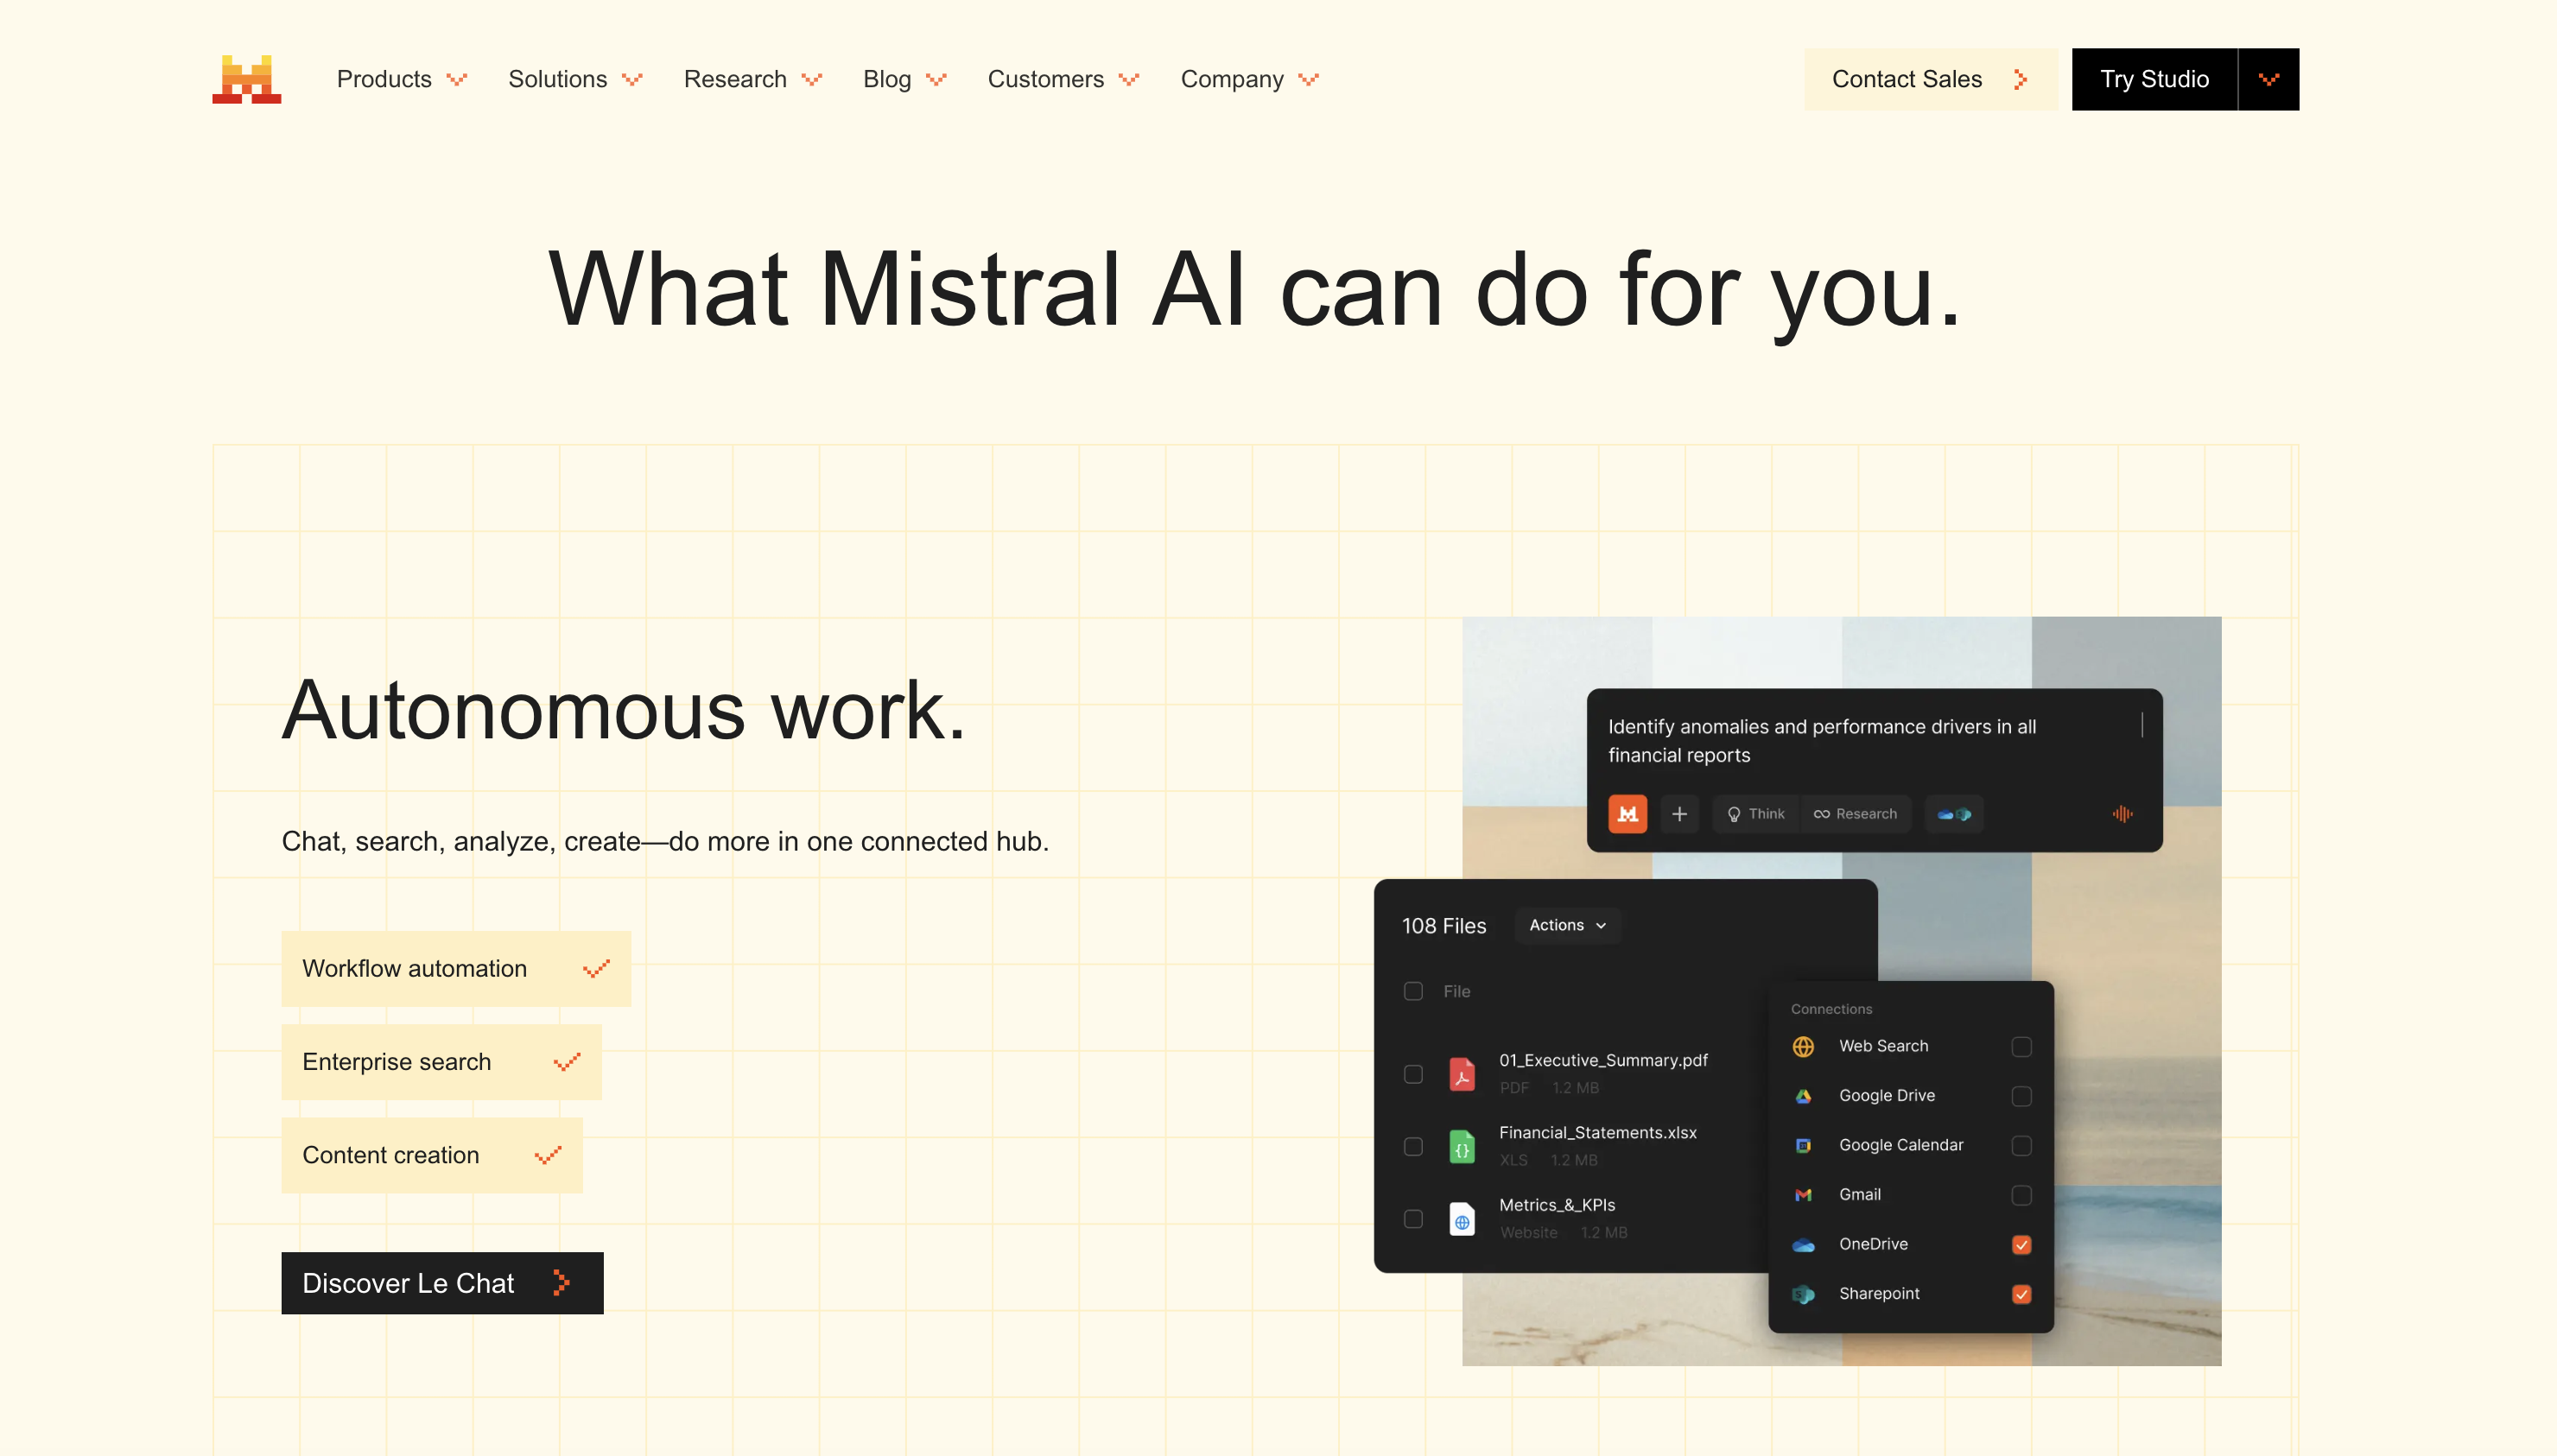This screenshot has width=2557, height=1456.
Task: Select the Financial_Statements.xlsx file name
Action: [1597, 1131]
